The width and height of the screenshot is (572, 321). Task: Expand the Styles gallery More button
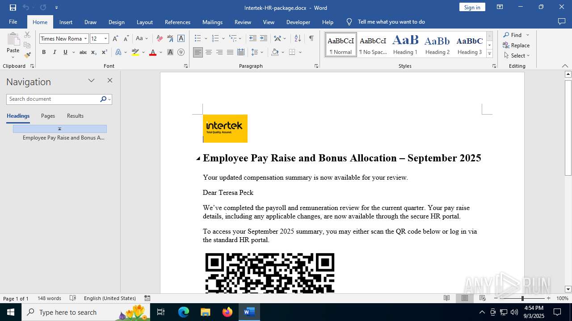click(489, 54)
